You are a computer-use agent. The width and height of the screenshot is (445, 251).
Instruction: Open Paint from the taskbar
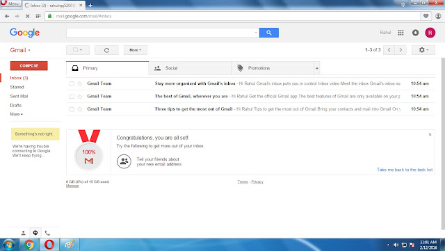pyautogui.click(x=70, y=245)
